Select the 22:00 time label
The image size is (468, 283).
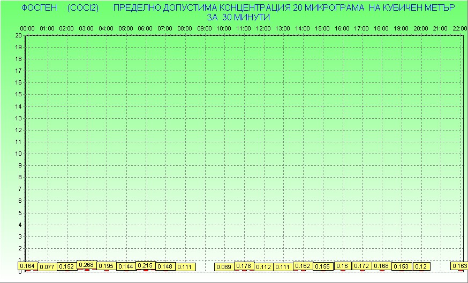pyautogui.click(x=460, y=29)
